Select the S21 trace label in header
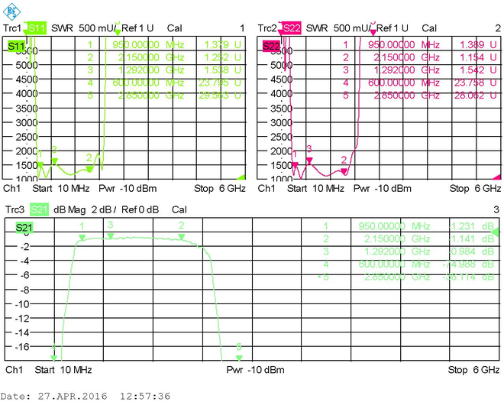Viewport: 504px width, 415px height. pos(39,210)
